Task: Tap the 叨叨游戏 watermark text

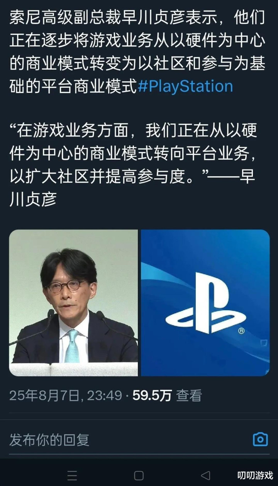Action: [x=255, y=475]
